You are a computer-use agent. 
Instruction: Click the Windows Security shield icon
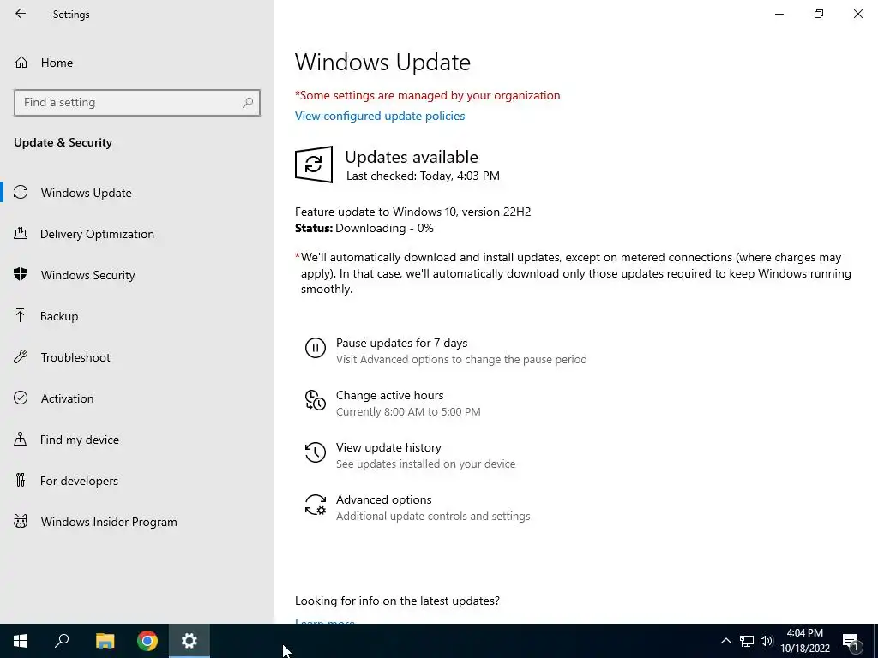pos(21,274)
